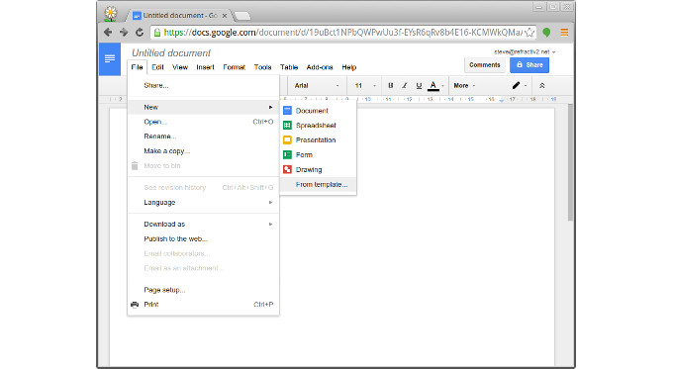
Task: Create a new Presentation from the submenu
Action: pos(318,139)
